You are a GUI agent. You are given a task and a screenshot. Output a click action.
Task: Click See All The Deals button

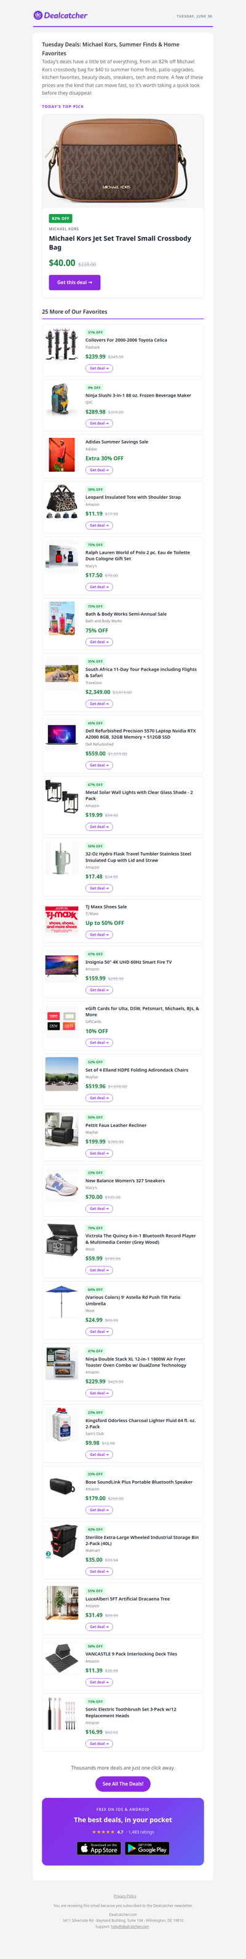click(123, 1783)
